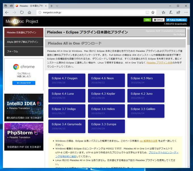Expand the tab preview chevron
The width and height of the screenshot is (193, 171).
coord(57,6)
